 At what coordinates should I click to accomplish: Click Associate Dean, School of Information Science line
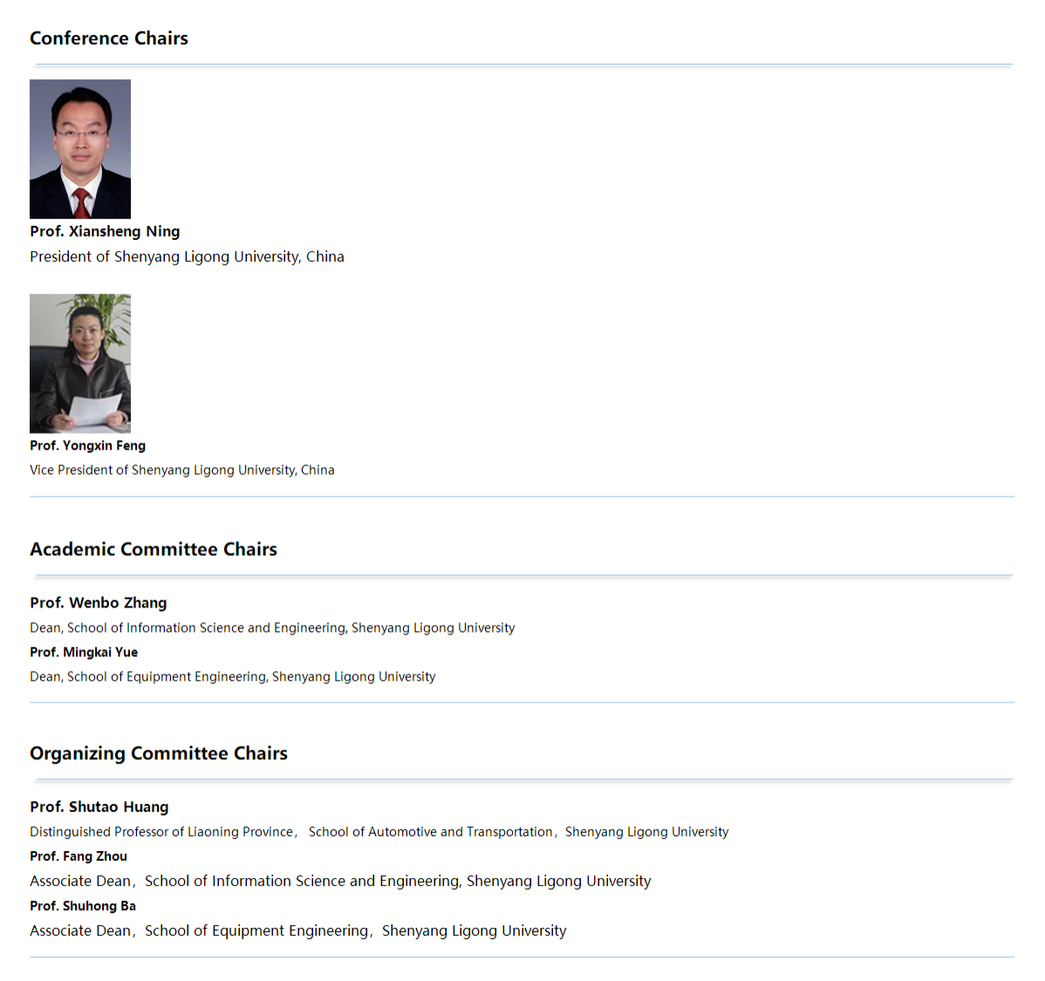(340, 881)
